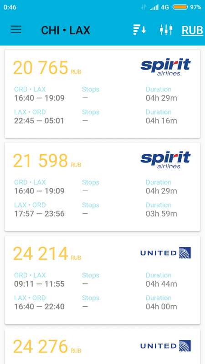Tap the 04h 44m duration value
Screen dimensions: 205x364
(161, 284)
